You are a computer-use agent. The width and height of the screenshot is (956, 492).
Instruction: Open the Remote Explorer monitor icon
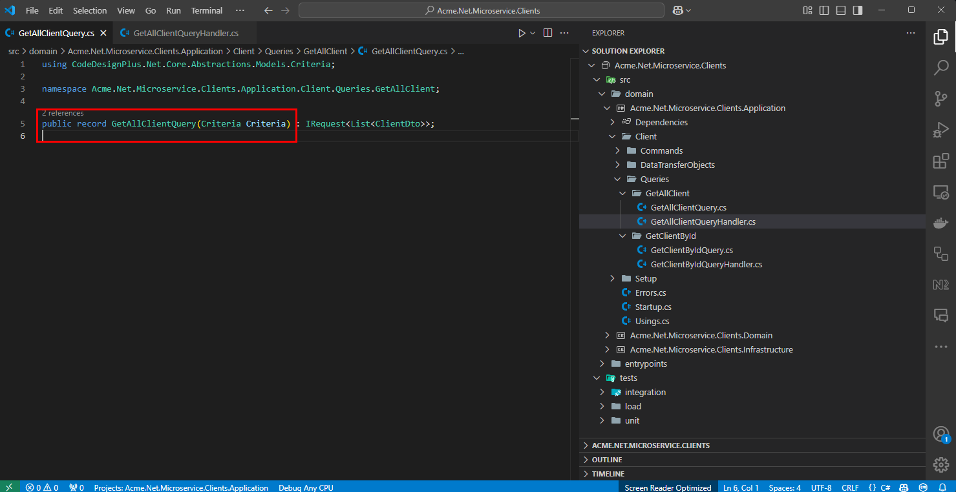(940, 192)
